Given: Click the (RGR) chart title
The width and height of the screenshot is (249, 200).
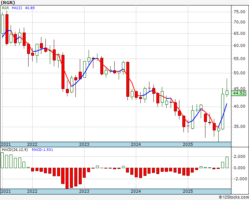Looking at the screenshot, I should click(8, 3).
